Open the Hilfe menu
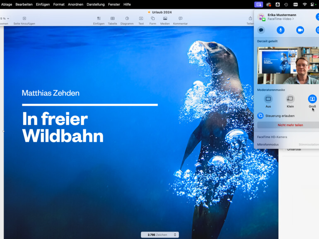 127,4
